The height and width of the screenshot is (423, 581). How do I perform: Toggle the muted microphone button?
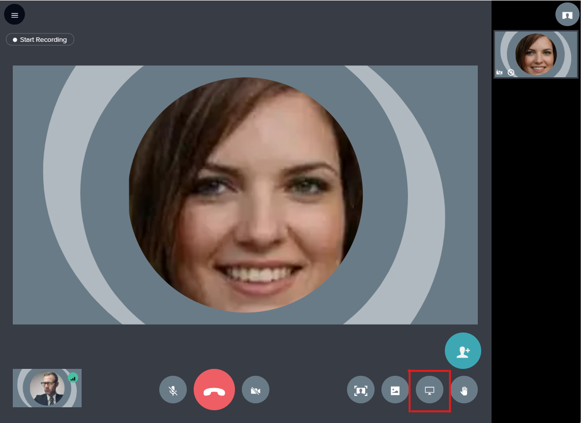[173, 390]
